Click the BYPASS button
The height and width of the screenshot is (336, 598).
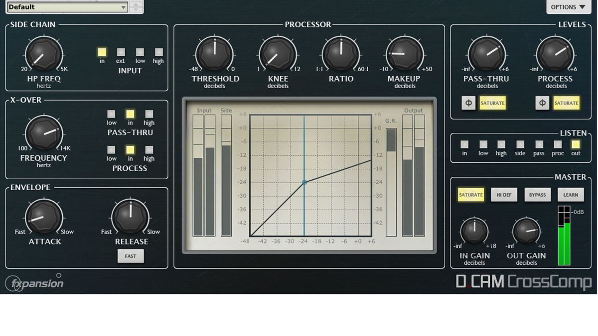537,195
